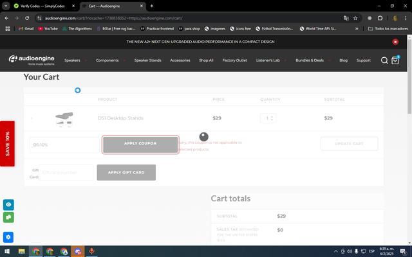Open the notification center icon
This screenshot has width=412, height=257.
click(403, 251)
